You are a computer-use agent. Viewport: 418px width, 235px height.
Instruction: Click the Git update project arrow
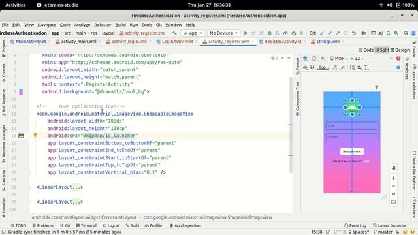click(322, 33)
